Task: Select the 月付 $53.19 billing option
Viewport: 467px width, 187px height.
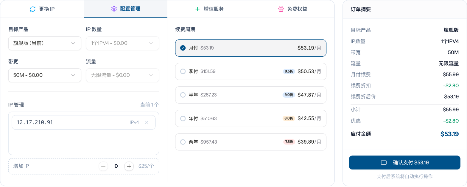Action: tap(251, 48)
